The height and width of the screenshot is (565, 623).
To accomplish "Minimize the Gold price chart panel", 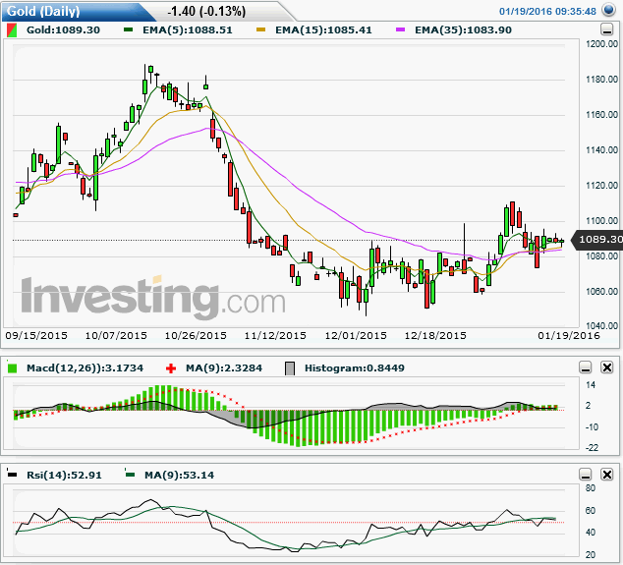I will pos(606,29).
